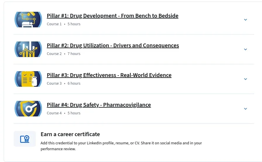
Task: Expand the Pillar #1 course chevron
Action: pyautogui.click(x=246, y=20)
